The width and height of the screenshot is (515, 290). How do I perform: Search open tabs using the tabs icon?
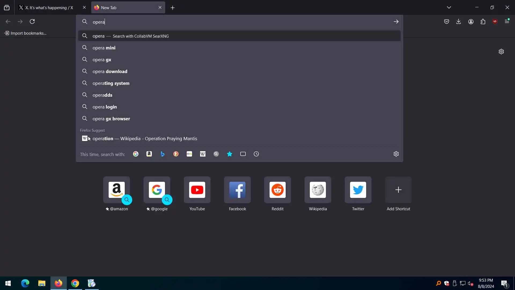coord(243,154)
